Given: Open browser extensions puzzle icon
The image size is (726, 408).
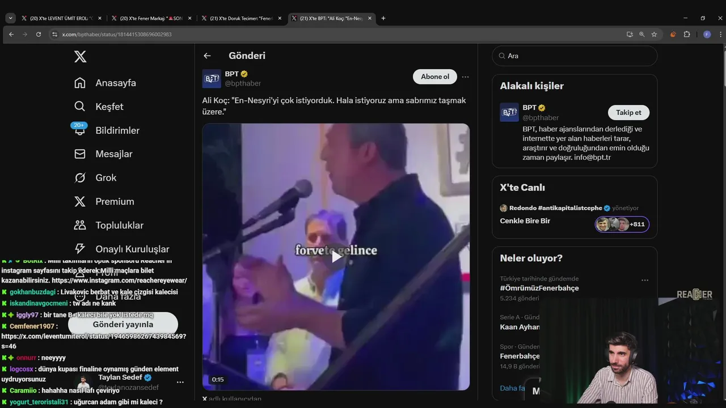Looking at the screenshot, I should coord(687,34).
